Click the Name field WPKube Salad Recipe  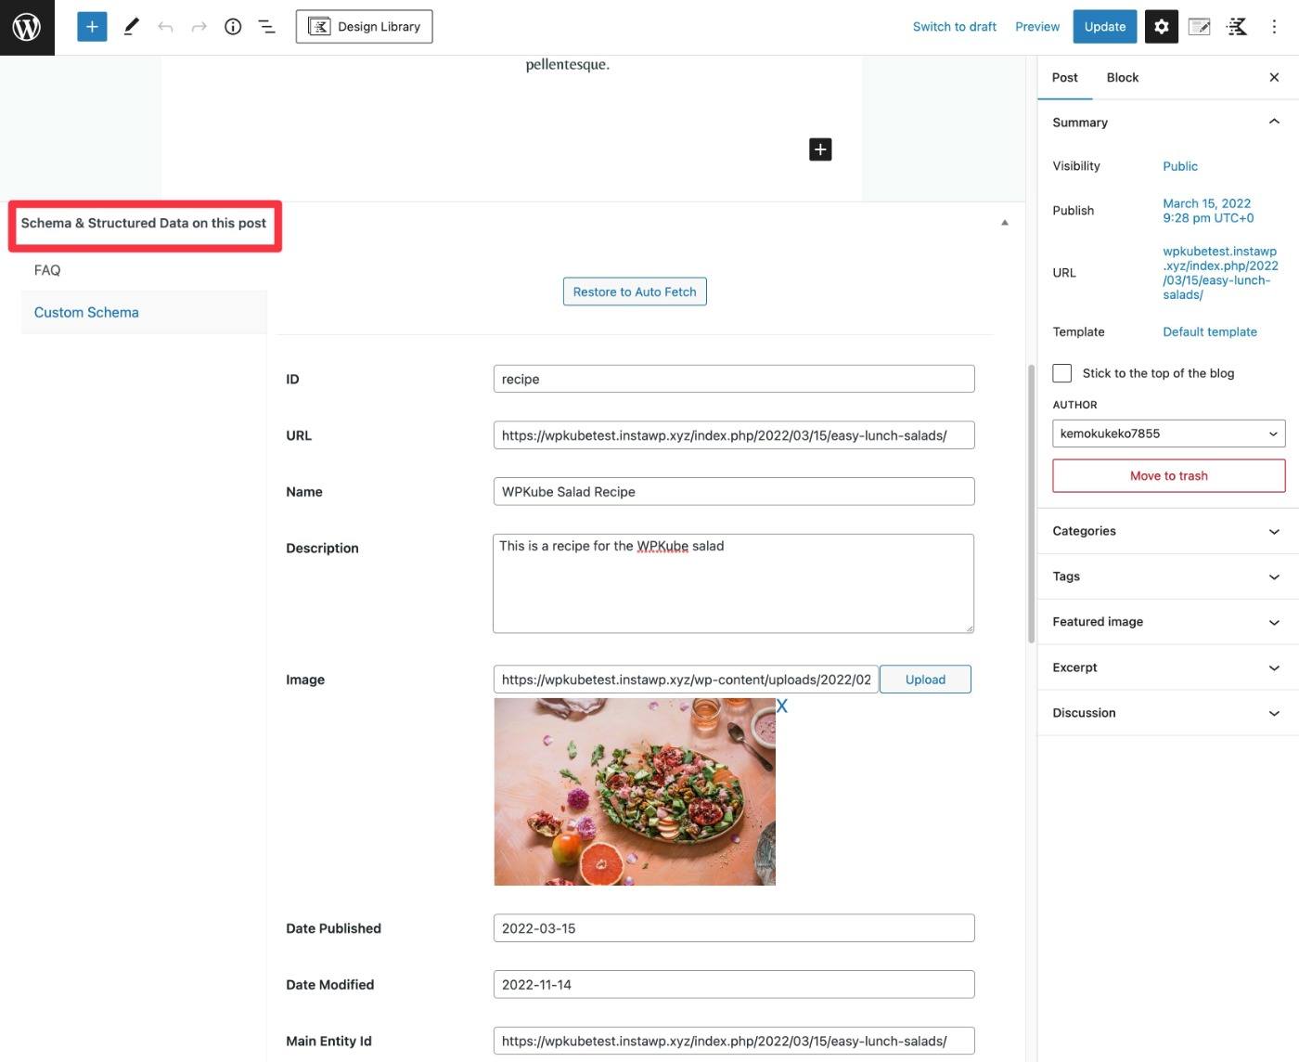tap(734, 492)
